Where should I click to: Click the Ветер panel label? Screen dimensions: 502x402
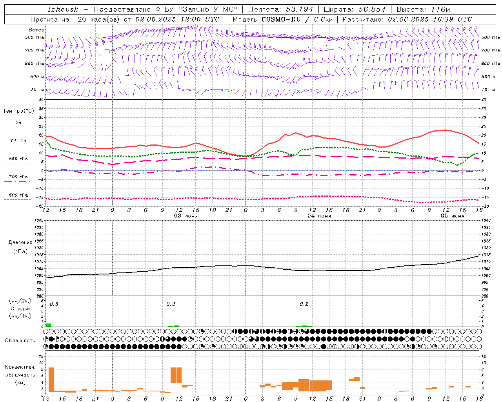coord(36,30)
